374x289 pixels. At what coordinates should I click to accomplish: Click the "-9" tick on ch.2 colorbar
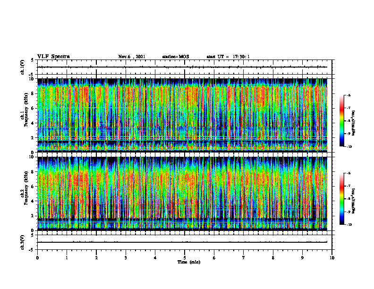(x=348, y=212)
